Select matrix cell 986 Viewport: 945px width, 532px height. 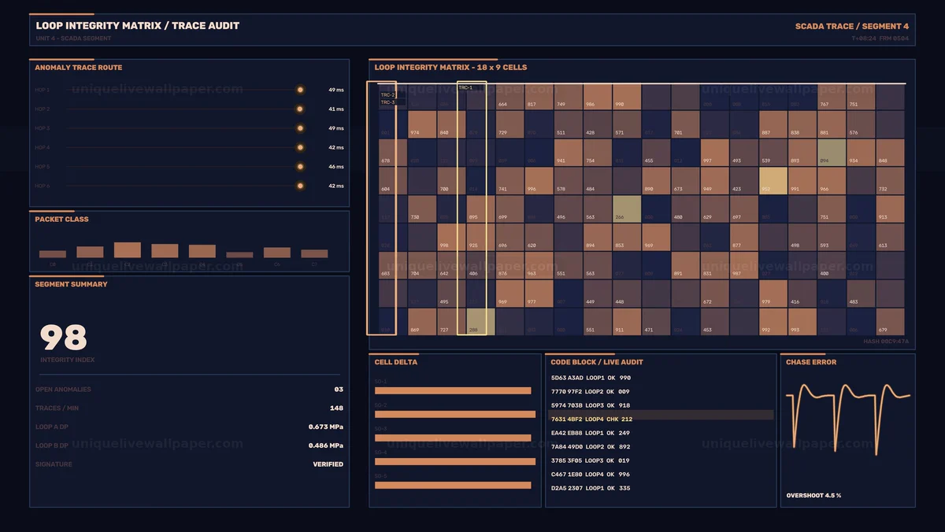(x=597, y=97)
